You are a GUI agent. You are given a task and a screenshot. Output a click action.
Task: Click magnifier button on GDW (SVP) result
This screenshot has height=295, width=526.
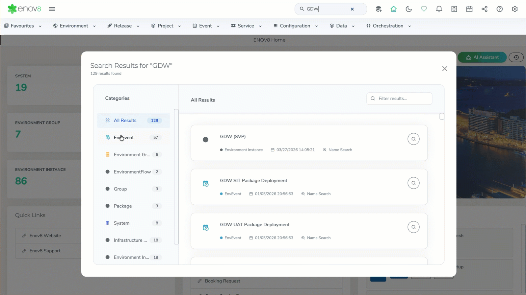tap(413, 139)
